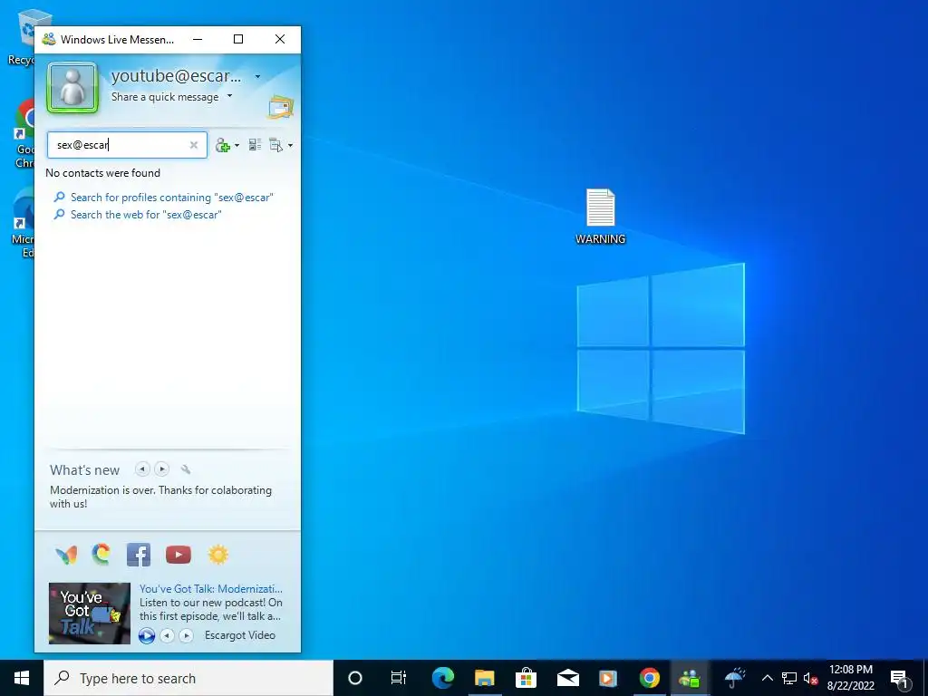Click the contact search input field
This screenshot has height=696, width=928.
(127, 145)
